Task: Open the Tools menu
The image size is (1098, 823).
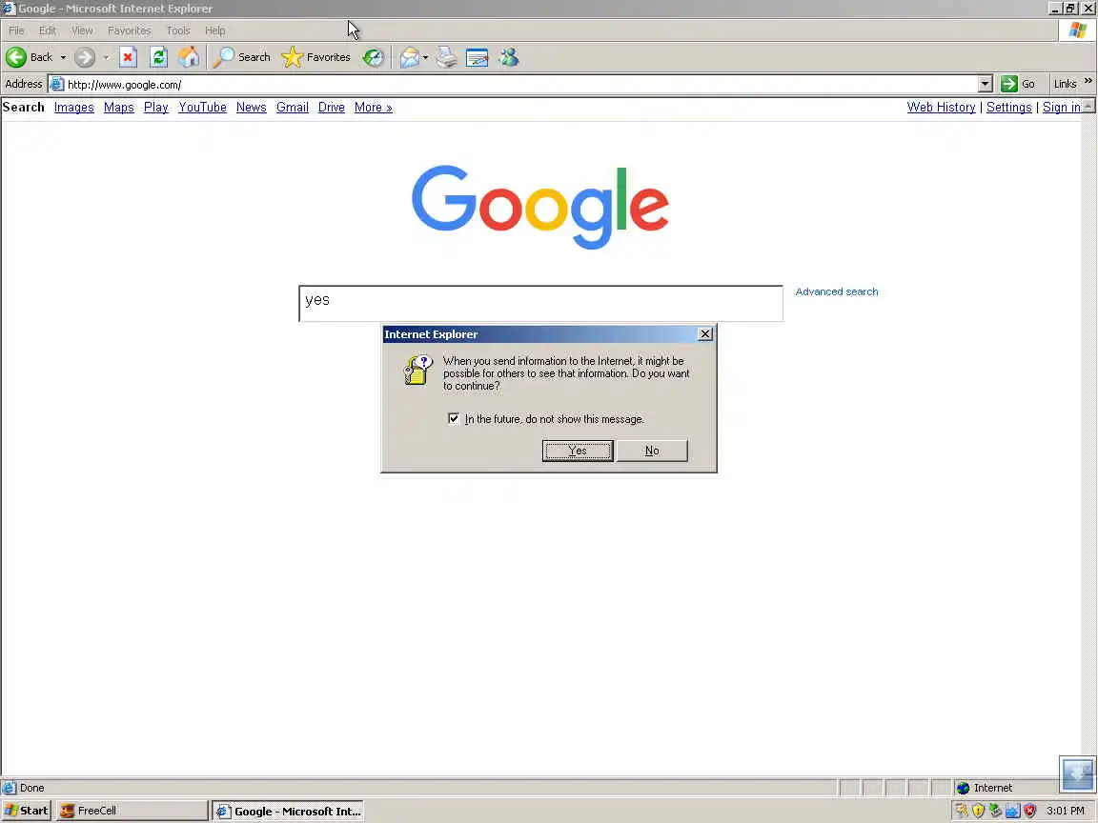Action: pyautogui.click(x=178, y=30)
